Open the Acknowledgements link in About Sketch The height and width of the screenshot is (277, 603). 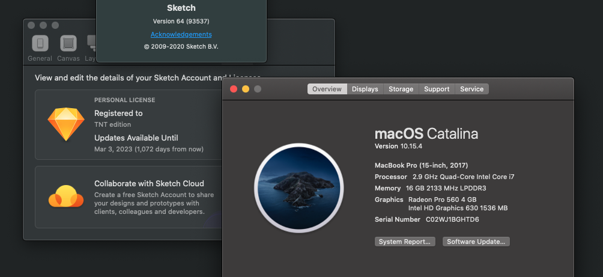(181, 34)
